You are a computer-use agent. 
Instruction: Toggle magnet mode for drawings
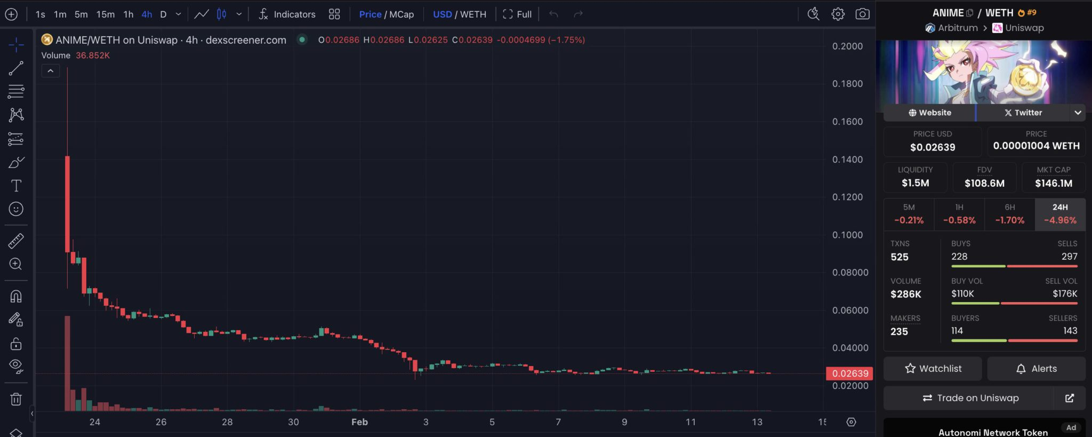[x=16, y=297]
